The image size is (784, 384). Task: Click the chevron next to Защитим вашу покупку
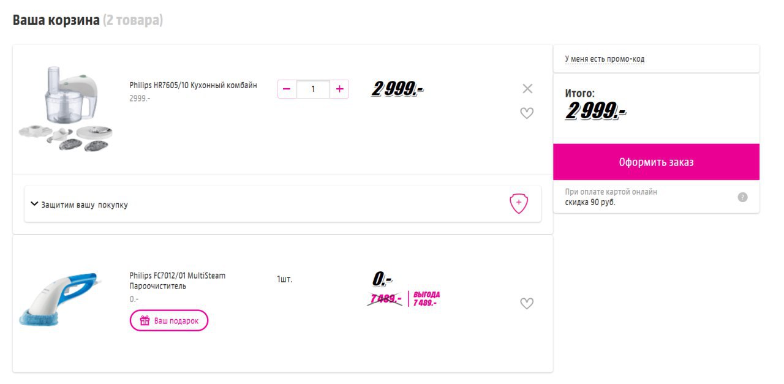coord(34,204)
